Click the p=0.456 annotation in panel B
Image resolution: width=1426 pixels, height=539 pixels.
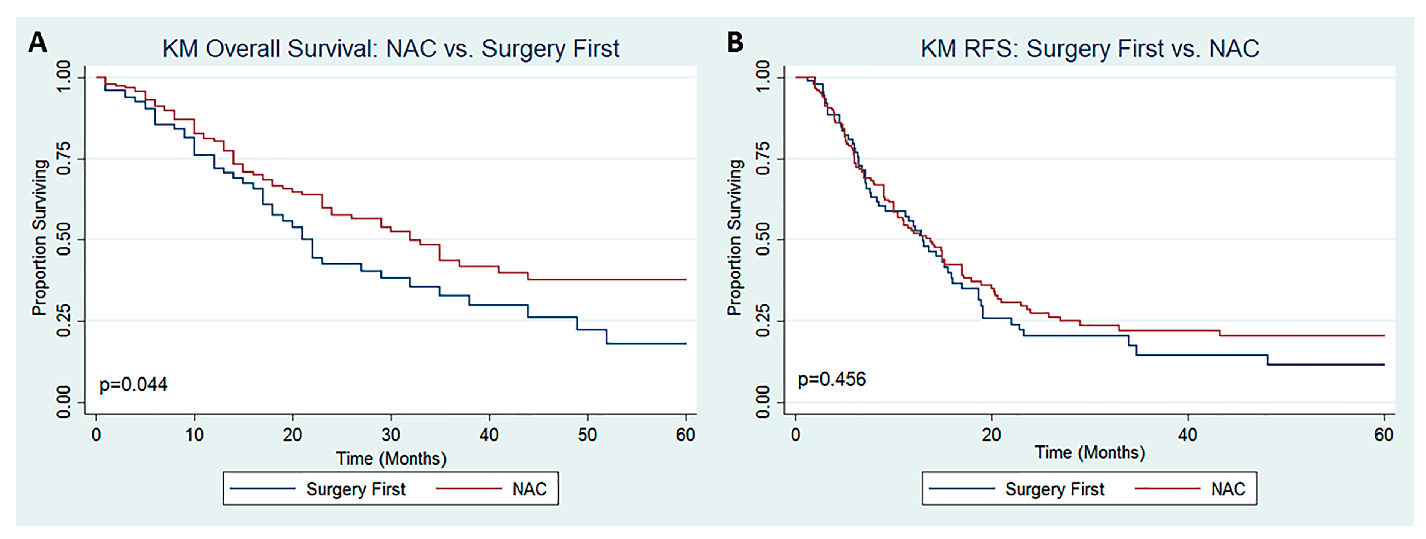831,379
